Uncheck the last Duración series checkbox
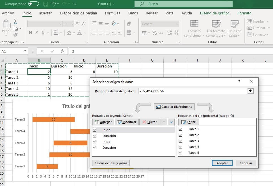 tap(95, 147)
